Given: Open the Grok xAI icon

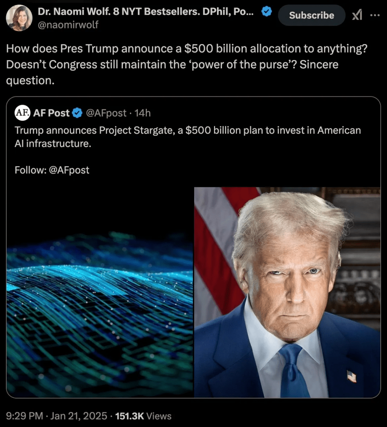Looking at the screenshot, I should 357,15.
